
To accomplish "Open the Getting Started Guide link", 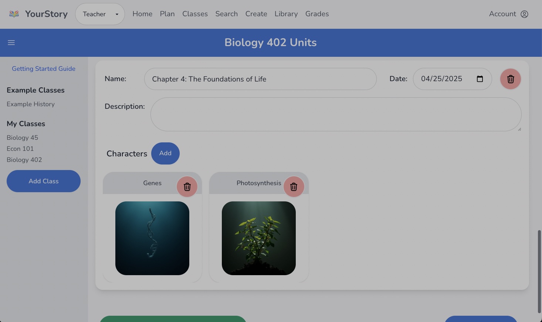I will click(x=44, y=69).
